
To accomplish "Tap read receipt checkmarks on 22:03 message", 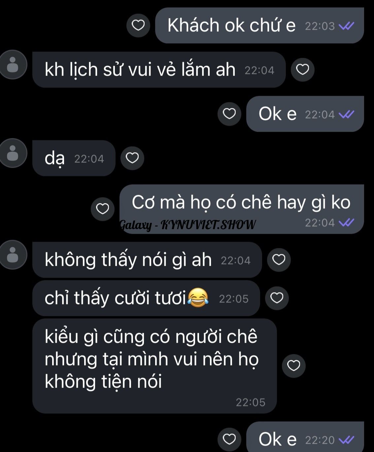I will 347,26.
